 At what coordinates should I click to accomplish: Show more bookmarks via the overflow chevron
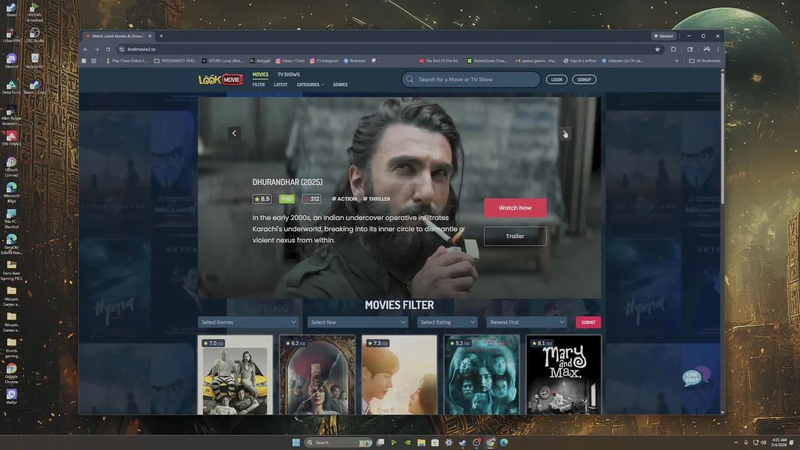pyautogui.click(x=676, y=61)
